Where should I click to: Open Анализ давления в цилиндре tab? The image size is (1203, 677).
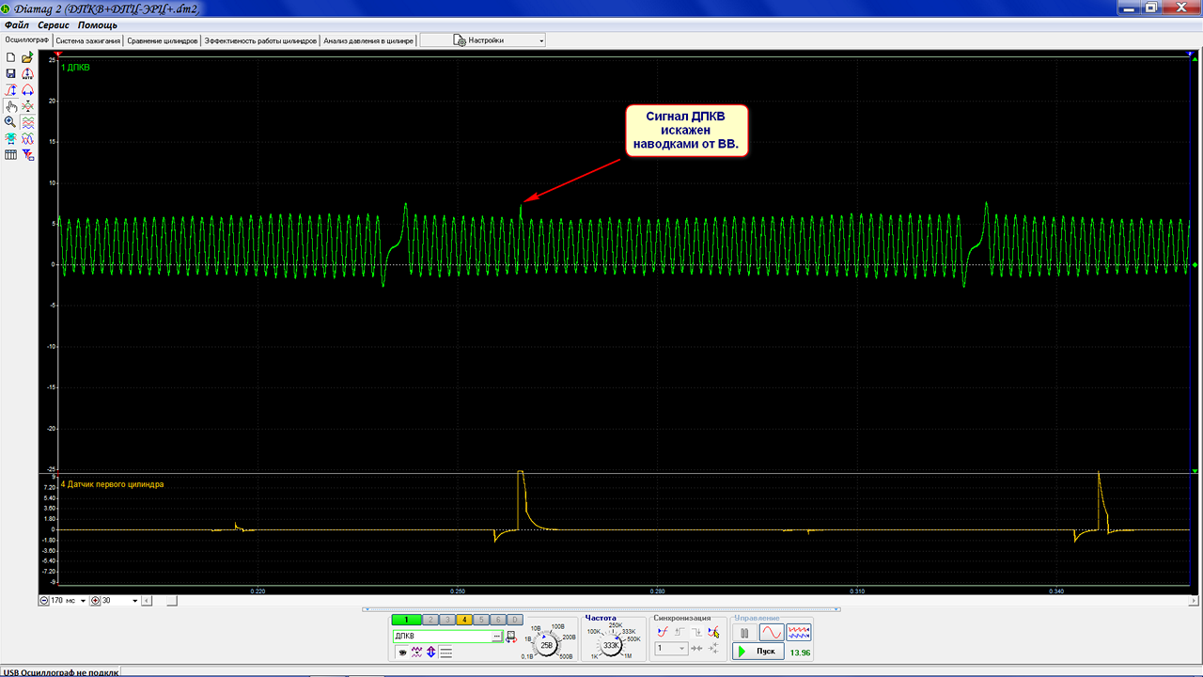[x=368, y=40]
